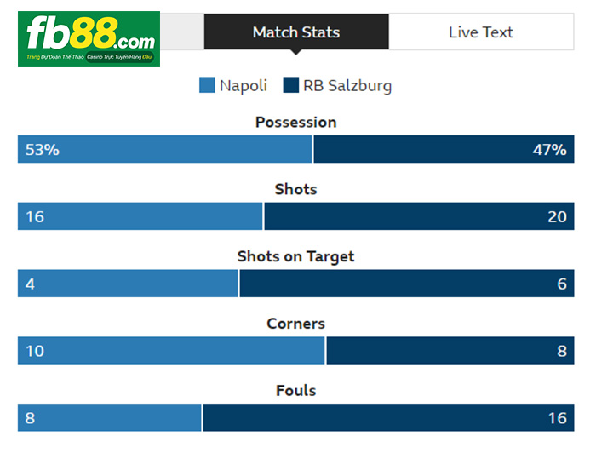Click the Possession heading

click(x=296, y=122)
